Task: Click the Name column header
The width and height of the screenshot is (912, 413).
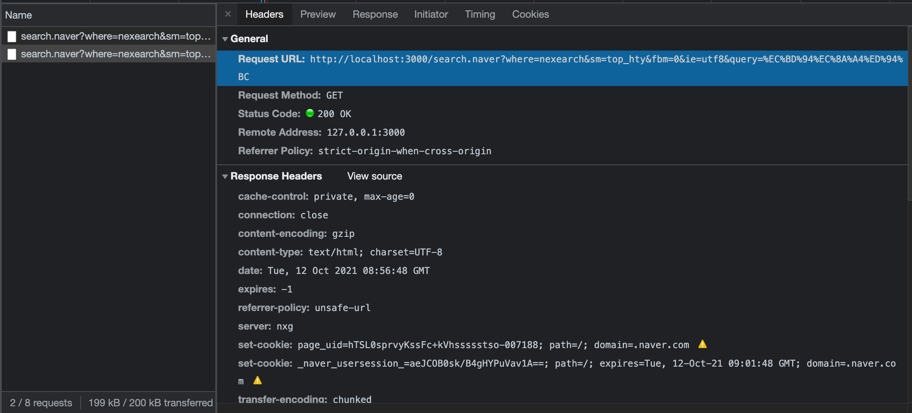Action: coord(109,15)
